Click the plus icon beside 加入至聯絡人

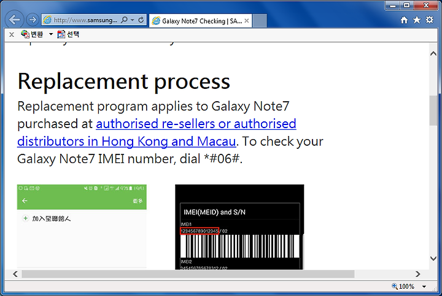25,218
